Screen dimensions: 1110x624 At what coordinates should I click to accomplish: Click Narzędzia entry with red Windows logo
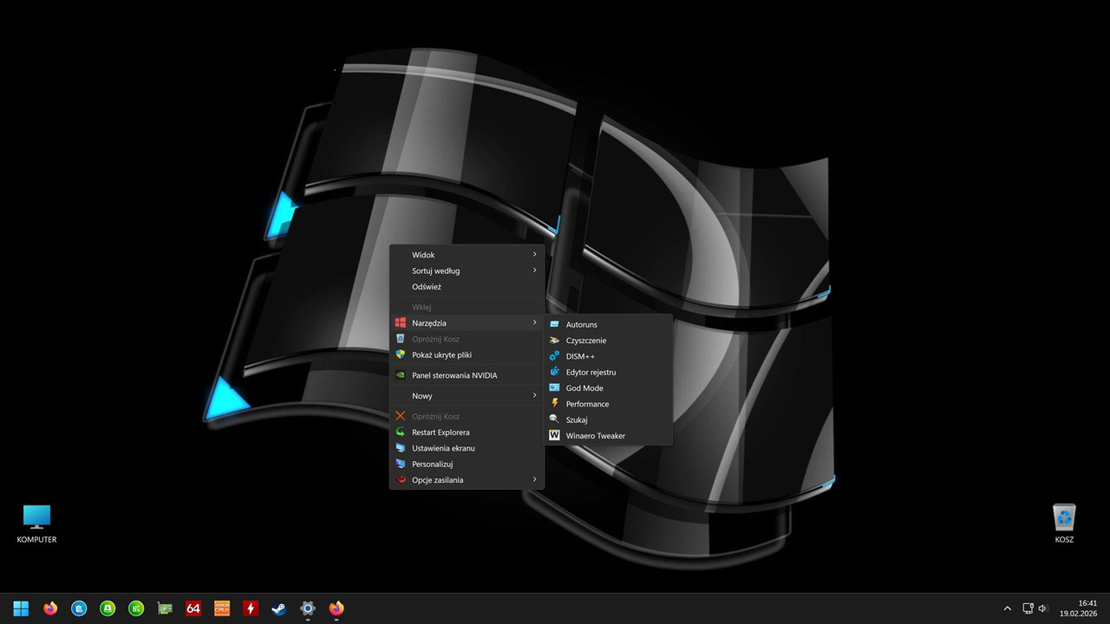(467, 322)
